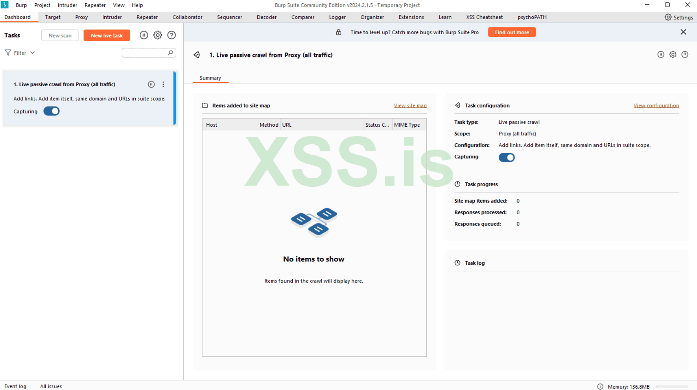The width and height of the screenshot is (697, 390).
Task: Open the XSS Cheatsheet tab
Action: [484, 17]
